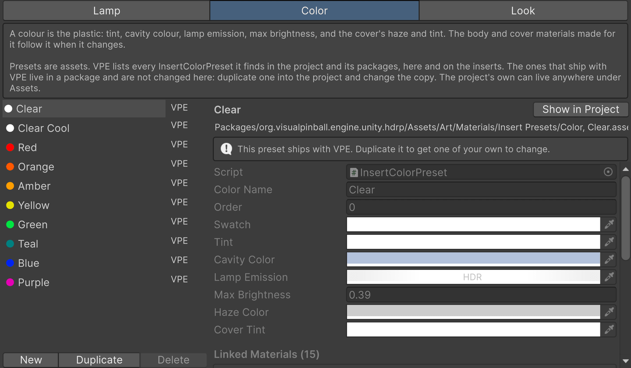Select the Orange preset row
Image resolution: width=631 pixels, height=368 pixels.
pos(84,167)
